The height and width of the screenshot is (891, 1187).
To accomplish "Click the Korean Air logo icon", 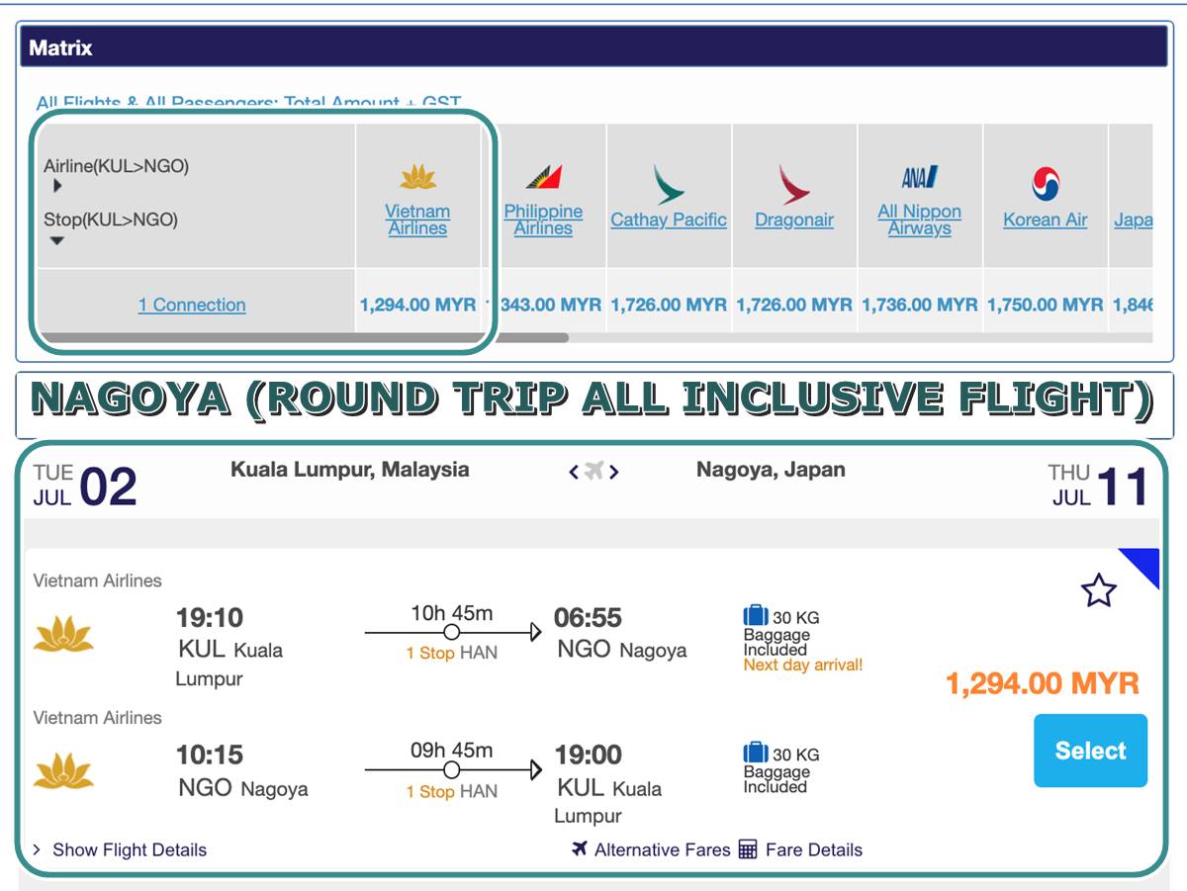I will 1046,183.
